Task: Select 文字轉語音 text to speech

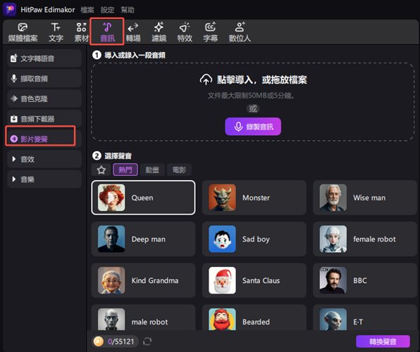Action: pos(44,58)
